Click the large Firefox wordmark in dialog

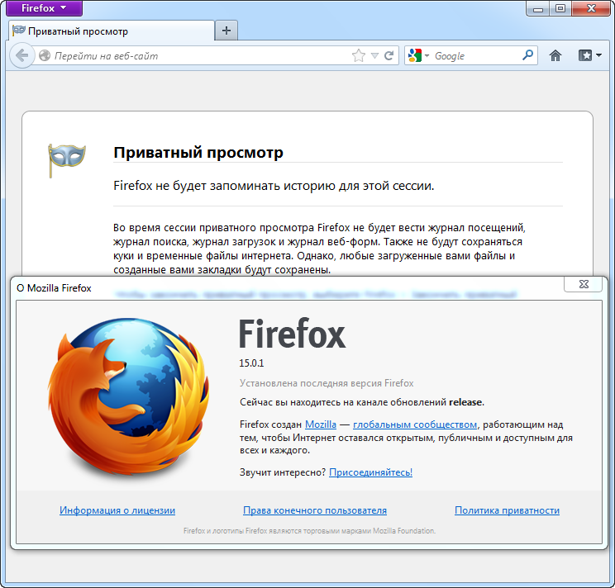tap(292, 334)
